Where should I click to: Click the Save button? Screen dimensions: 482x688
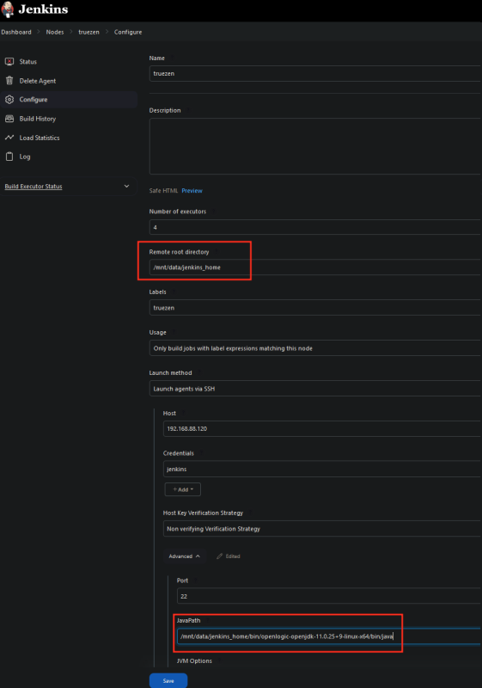tap(168, 680)
